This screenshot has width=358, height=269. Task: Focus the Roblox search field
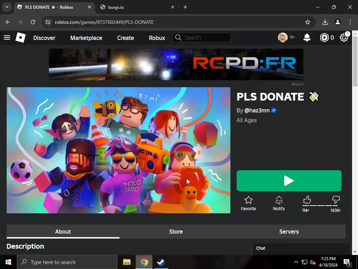(x=202, y=37)
